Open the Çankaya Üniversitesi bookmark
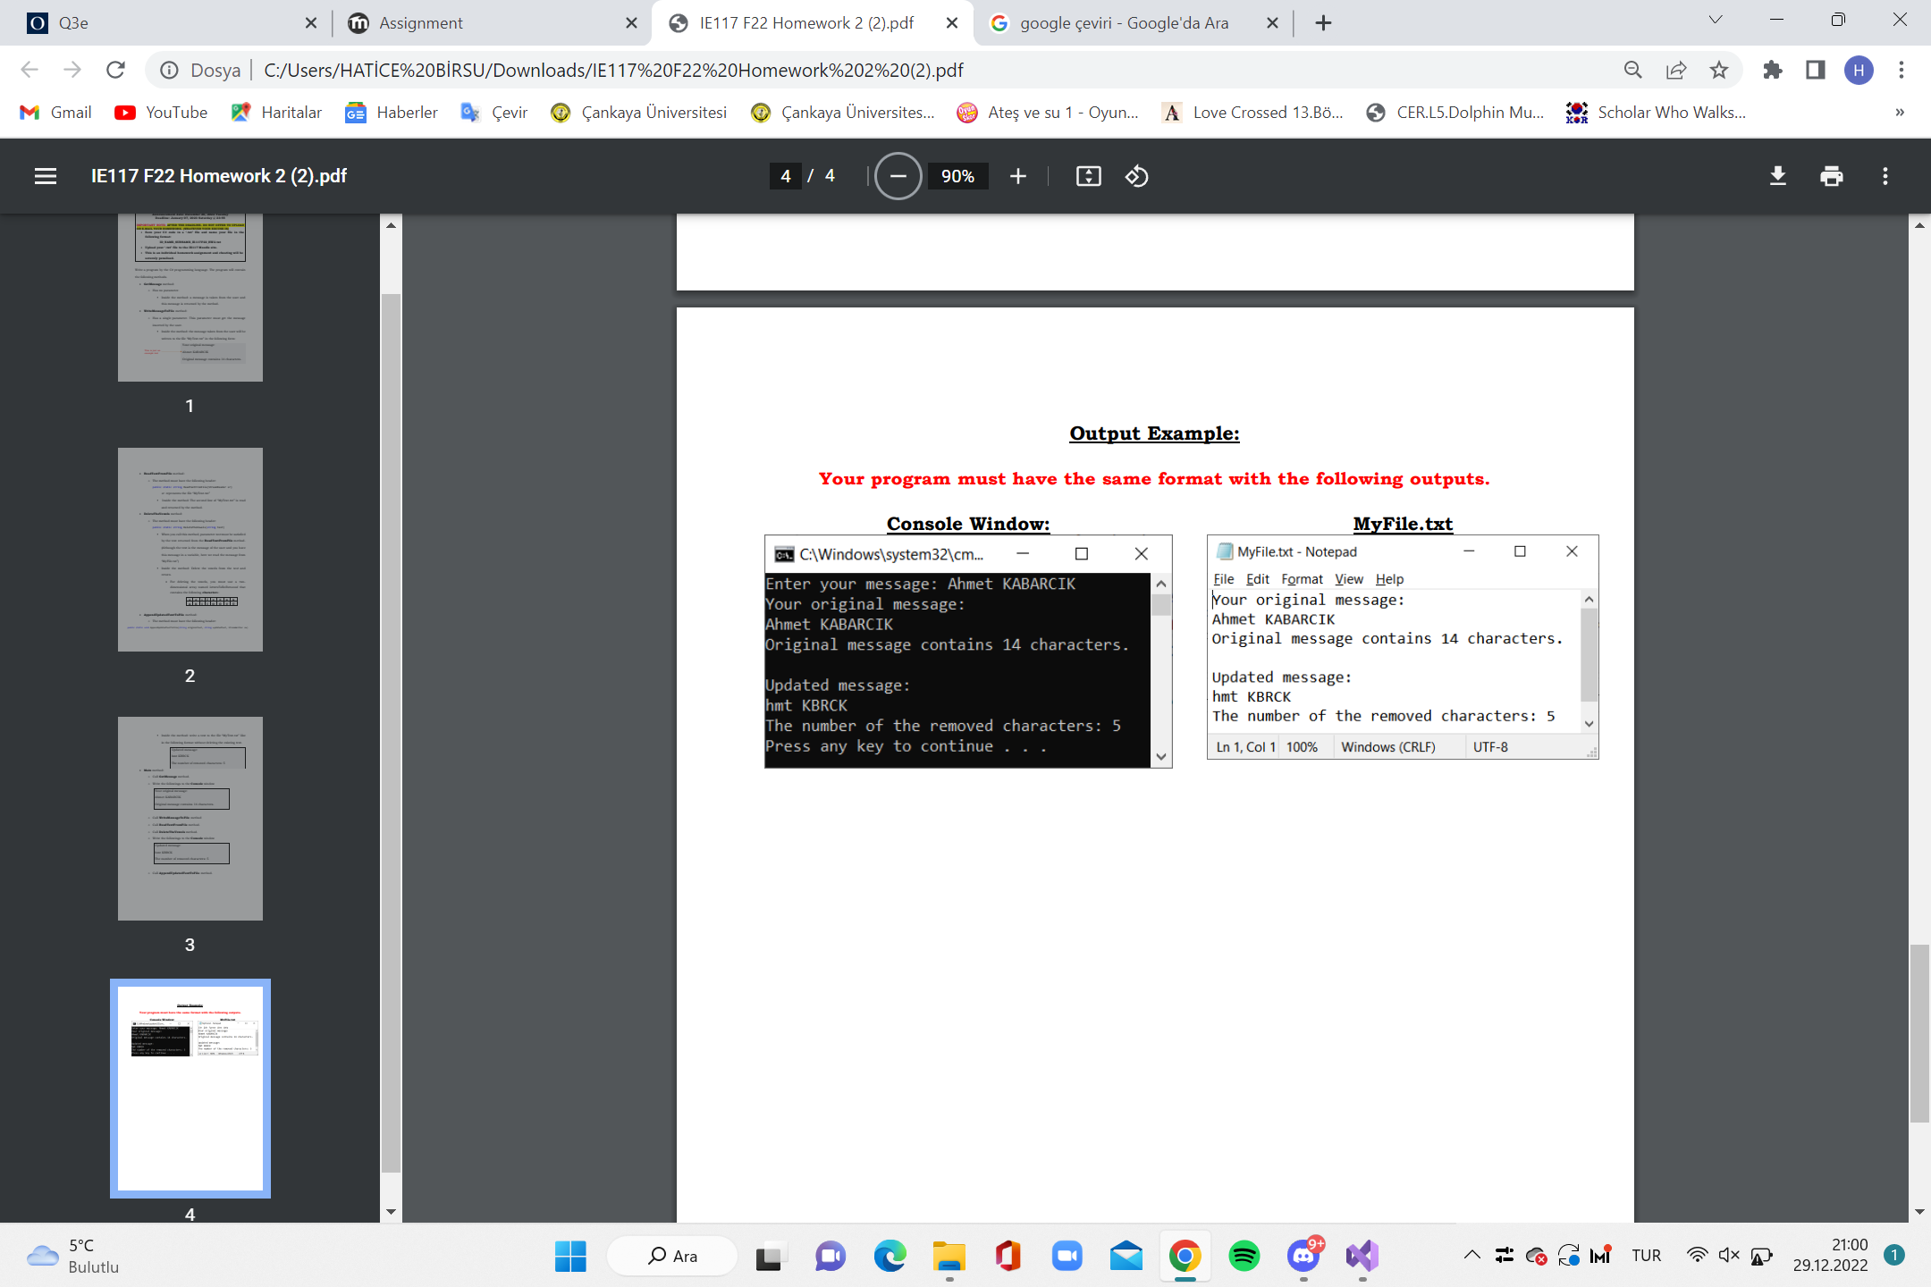This screenshot has height=1287, width=1931. click(x=639, y=112)
